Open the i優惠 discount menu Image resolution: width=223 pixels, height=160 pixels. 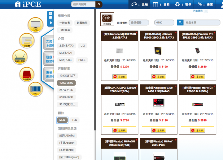coord(204,4)
